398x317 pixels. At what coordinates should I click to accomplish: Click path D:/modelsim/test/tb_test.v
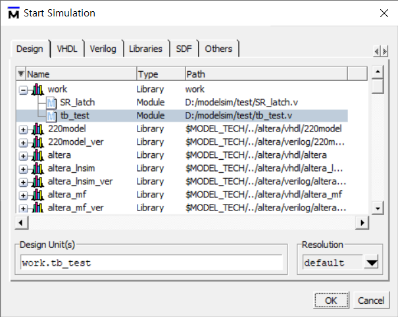coord(239,116)
